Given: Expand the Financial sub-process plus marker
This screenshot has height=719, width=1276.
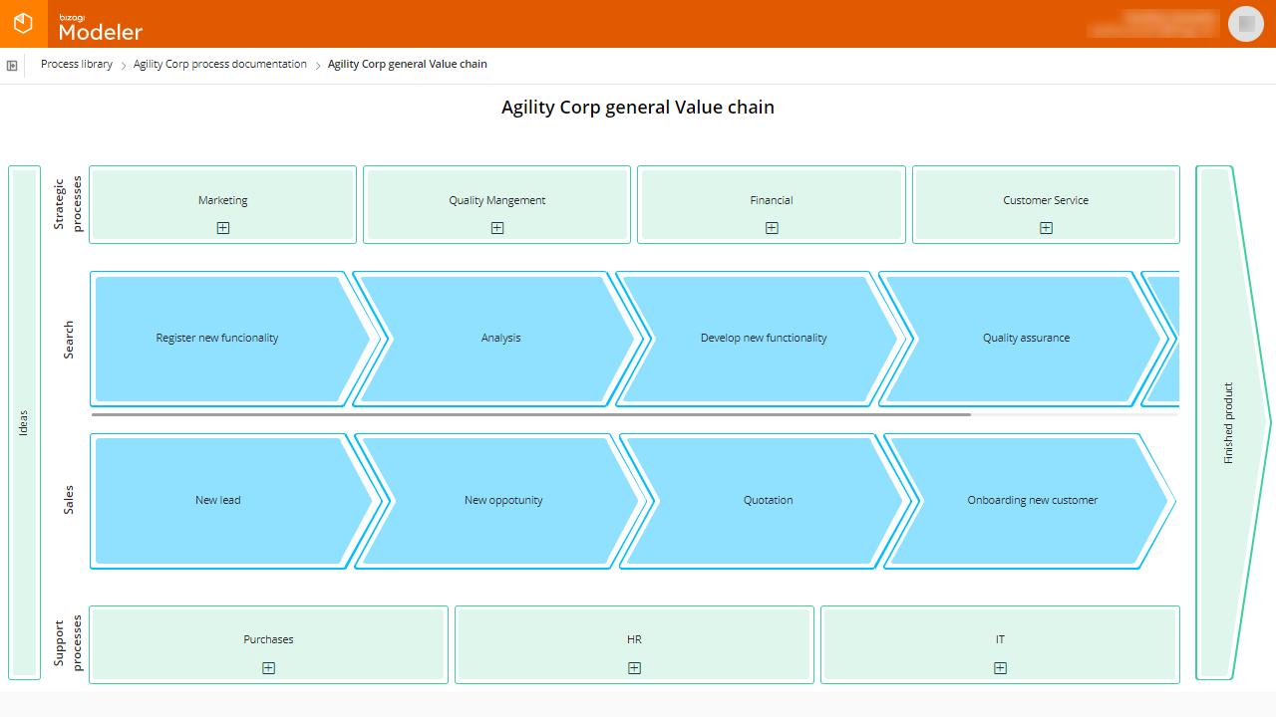Looking at the screenshot, I should click(x=772, y=228).
